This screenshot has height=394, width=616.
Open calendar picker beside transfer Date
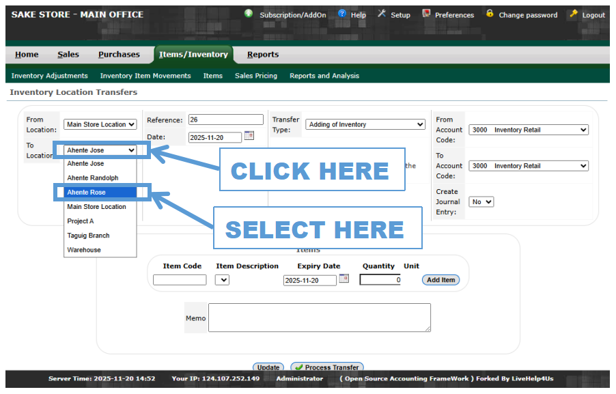click(x=249, y=136)
